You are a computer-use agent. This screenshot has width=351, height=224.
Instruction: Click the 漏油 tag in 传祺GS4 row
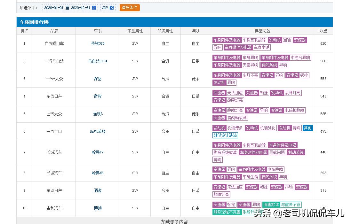pyautogui.click(x=287, y=40)
